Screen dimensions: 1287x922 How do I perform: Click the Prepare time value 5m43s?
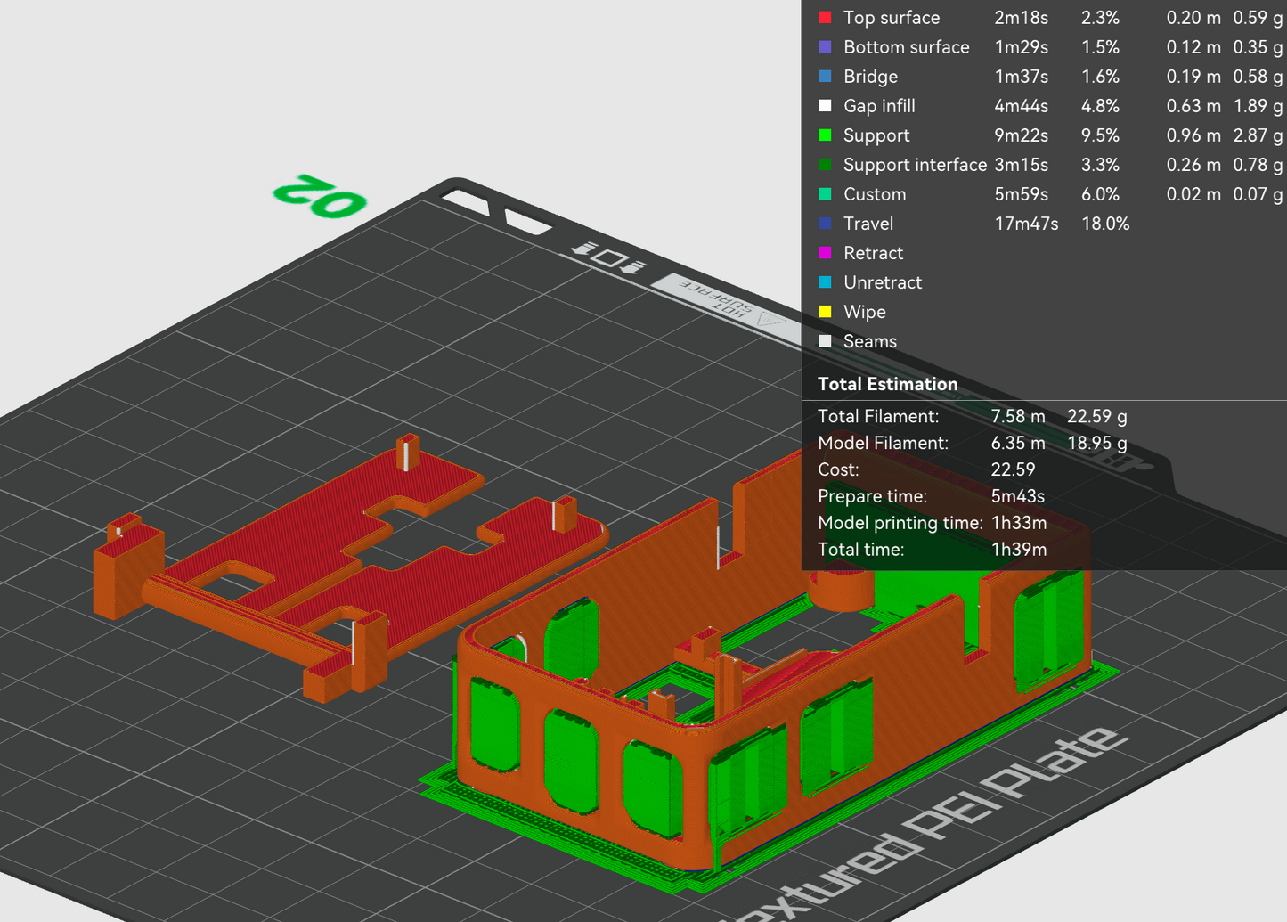[1018, 496]
